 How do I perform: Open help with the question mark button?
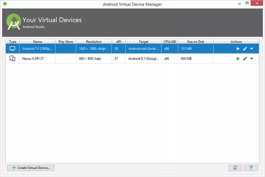coord(251,168)
